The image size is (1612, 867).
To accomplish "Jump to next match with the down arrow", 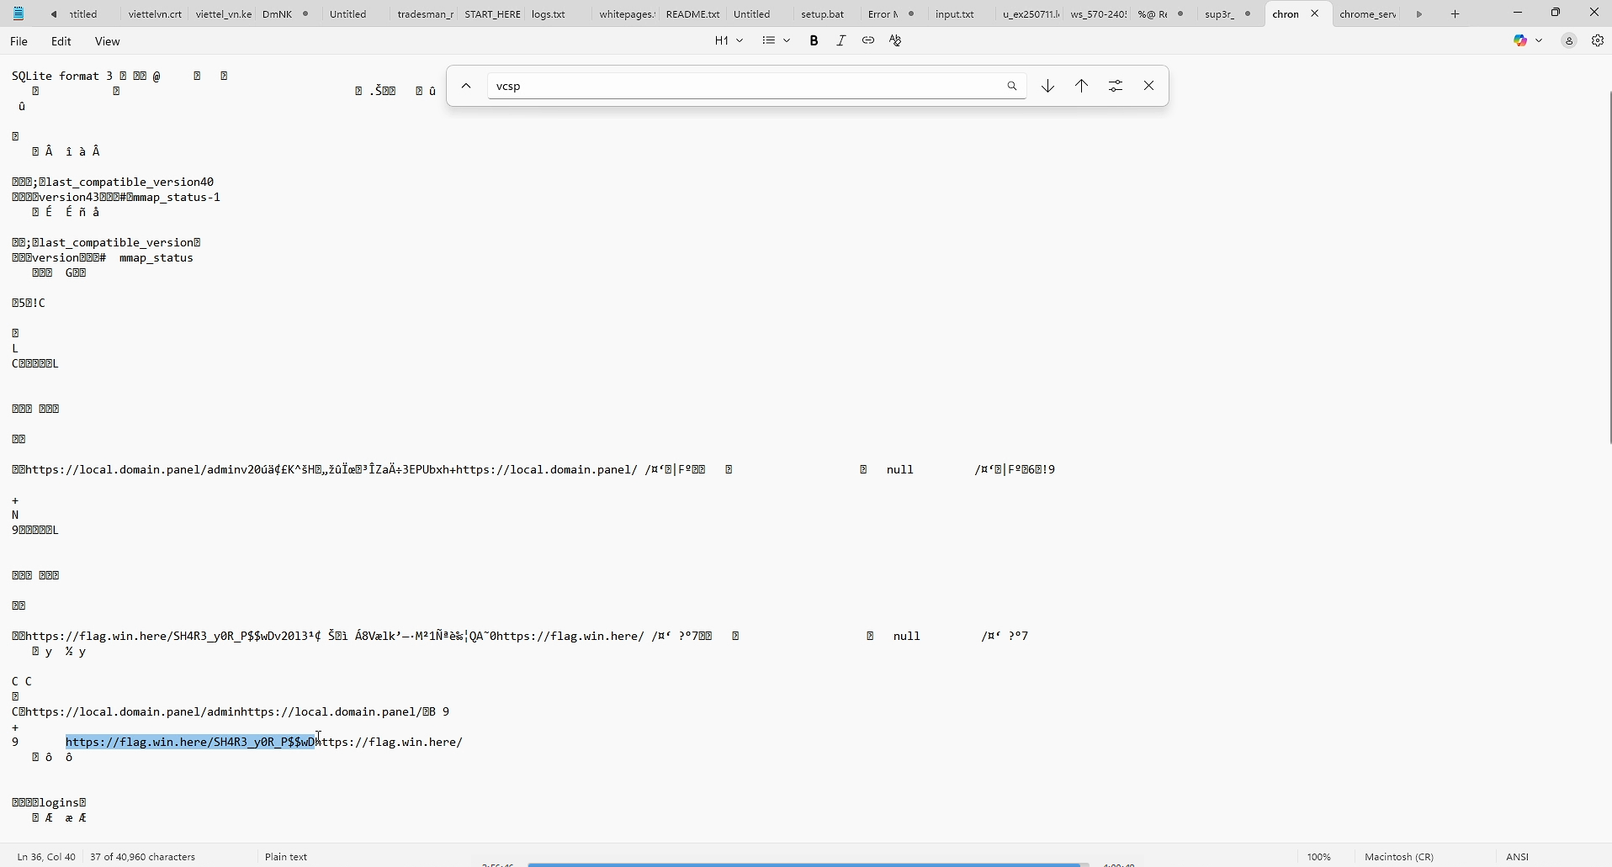I will [x=1048, y=86].
